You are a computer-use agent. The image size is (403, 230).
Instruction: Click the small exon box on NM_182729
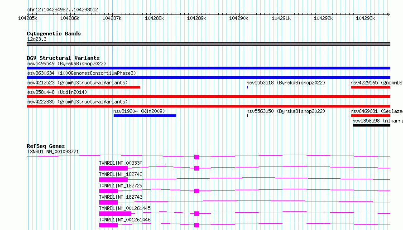pos(197,191)
